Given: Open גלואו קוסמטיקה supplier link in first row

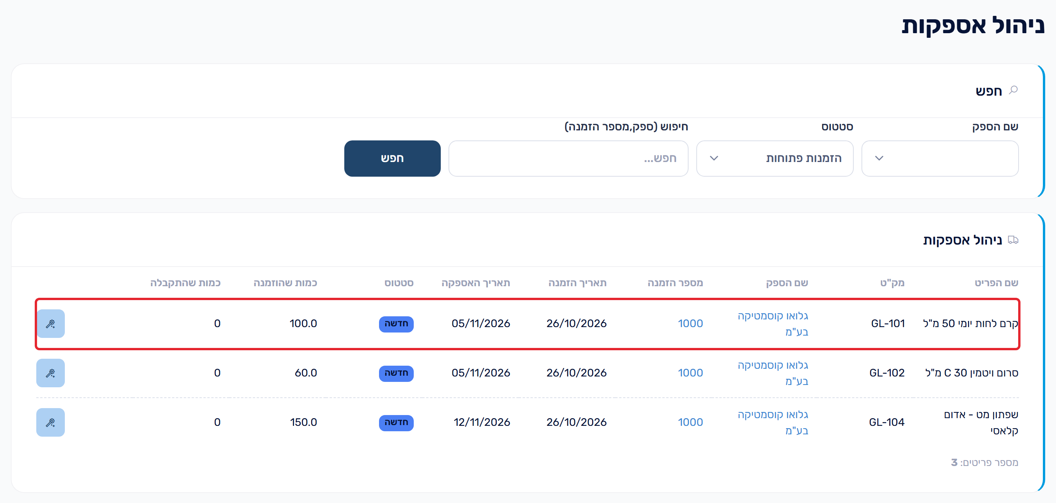Looking at the screenshot, I should click(773, 324).
